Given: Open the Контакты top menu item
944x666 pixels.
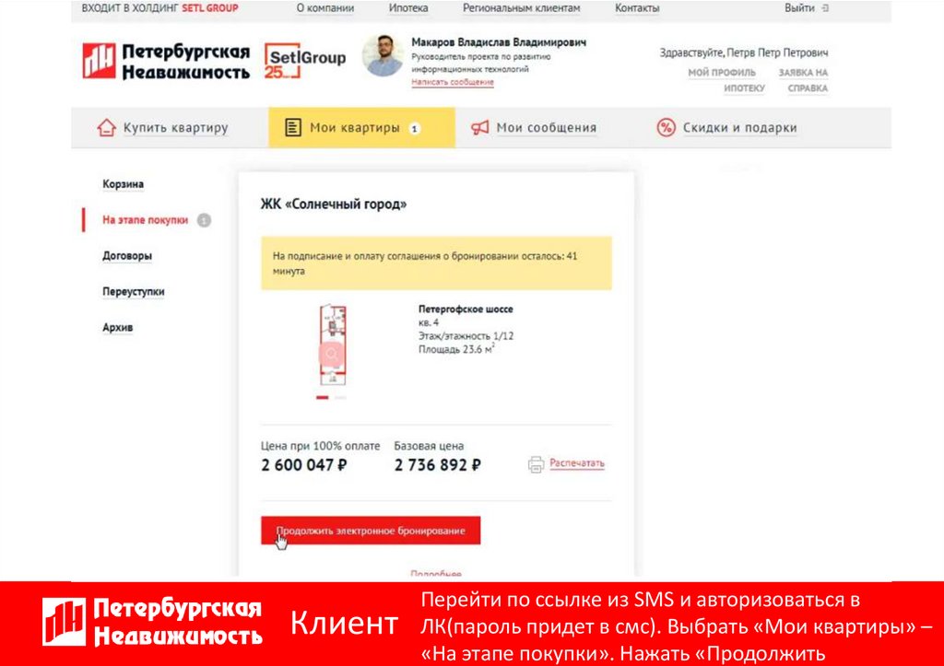Looking at the screenshot, I should pos(637,8).
